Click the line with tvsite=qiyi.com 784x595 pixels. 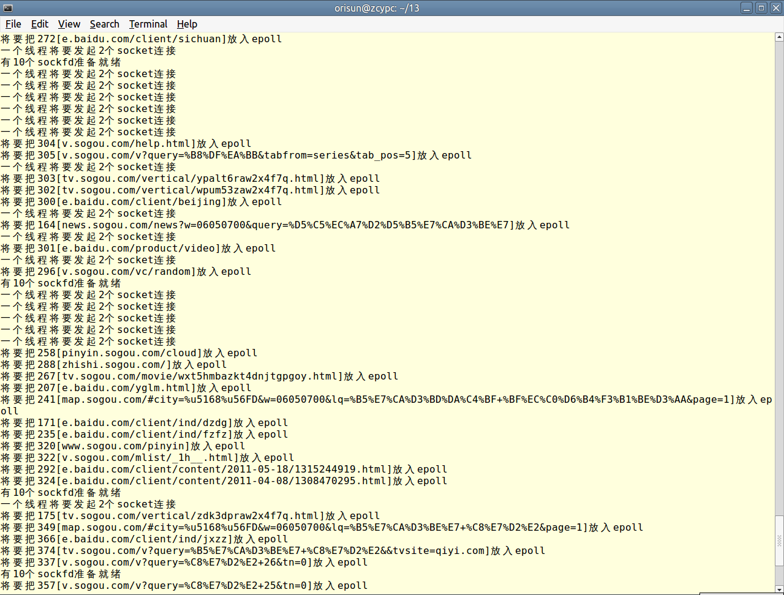(273, 550)
